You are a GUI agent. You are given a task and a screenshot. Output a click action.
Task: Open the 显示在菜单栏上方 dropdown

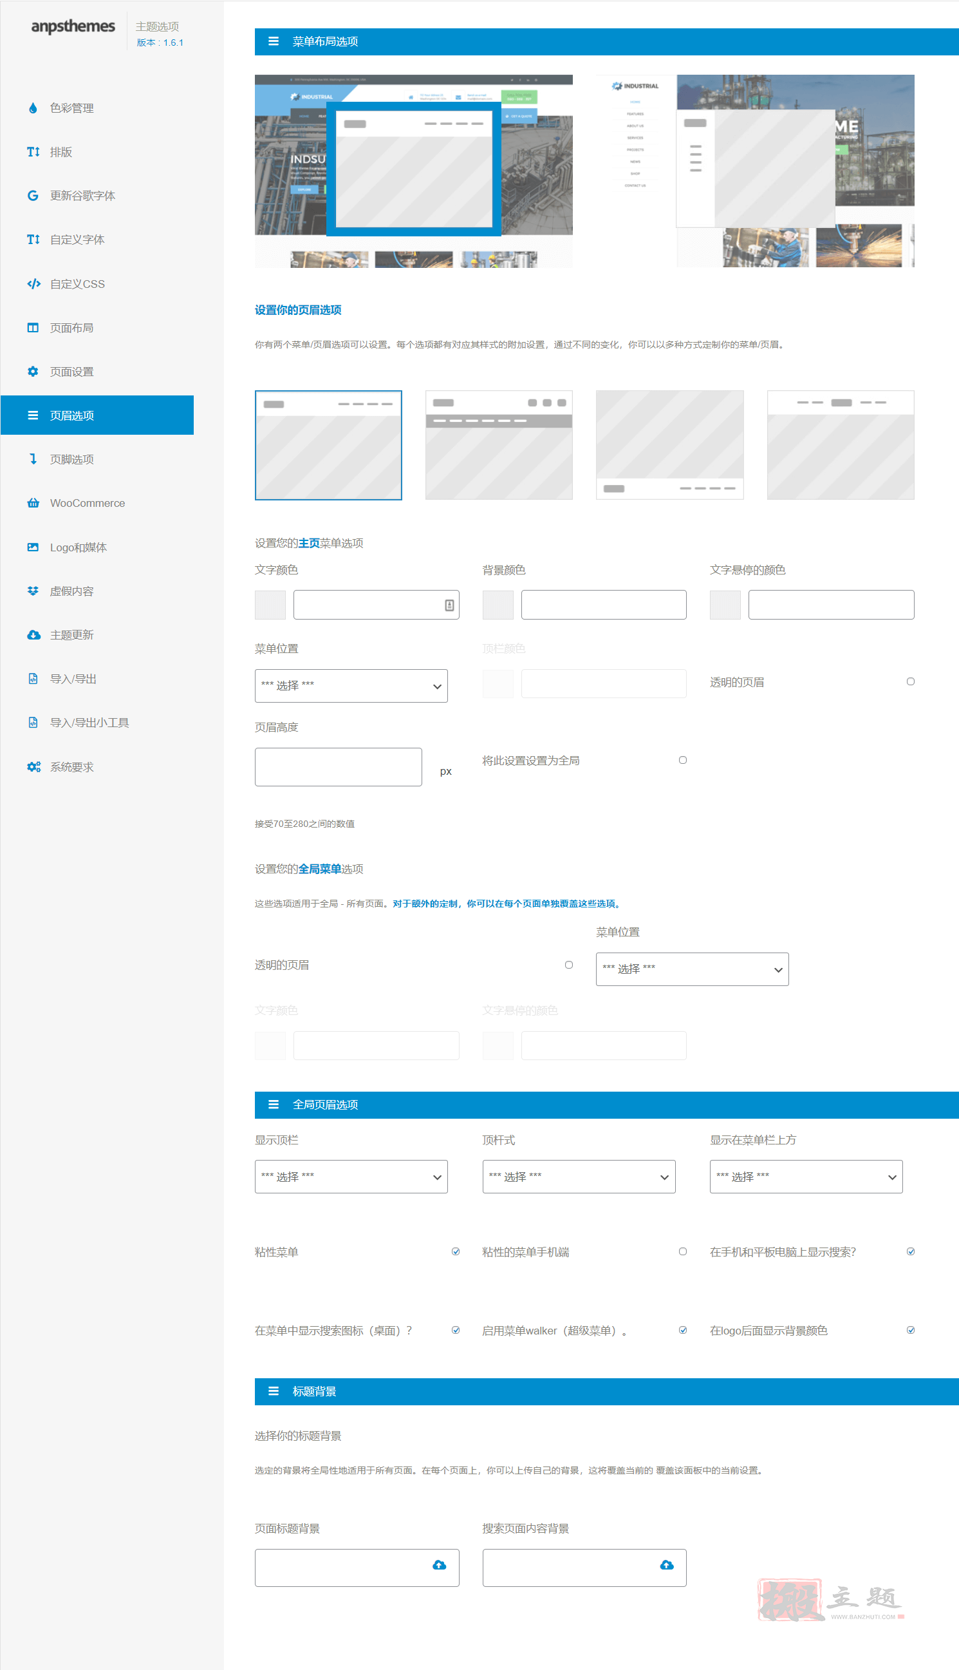pos(806,1177)
